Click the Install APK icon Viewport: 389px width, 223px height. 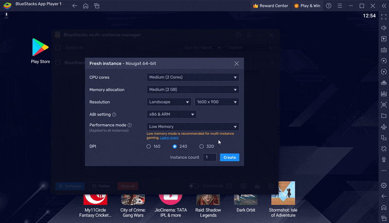[x=384, y=94]
